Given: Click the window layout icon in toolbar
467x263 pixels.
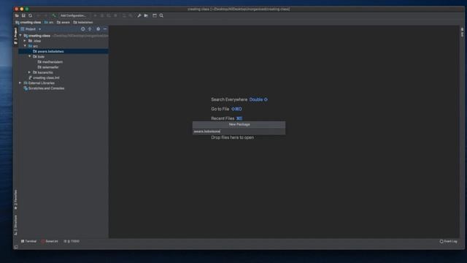Looking at the screenshot, I should 155,15.
